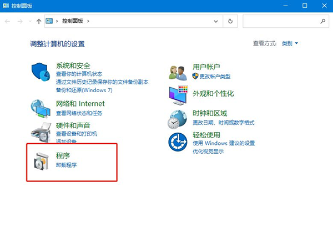Screen dimensions: 333x252
Task: Click the refresh button beside address bar
Action: click(x=230, y=21)
